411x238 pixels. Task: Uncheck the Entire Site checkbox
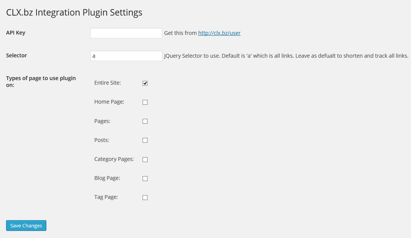point(145,83)
